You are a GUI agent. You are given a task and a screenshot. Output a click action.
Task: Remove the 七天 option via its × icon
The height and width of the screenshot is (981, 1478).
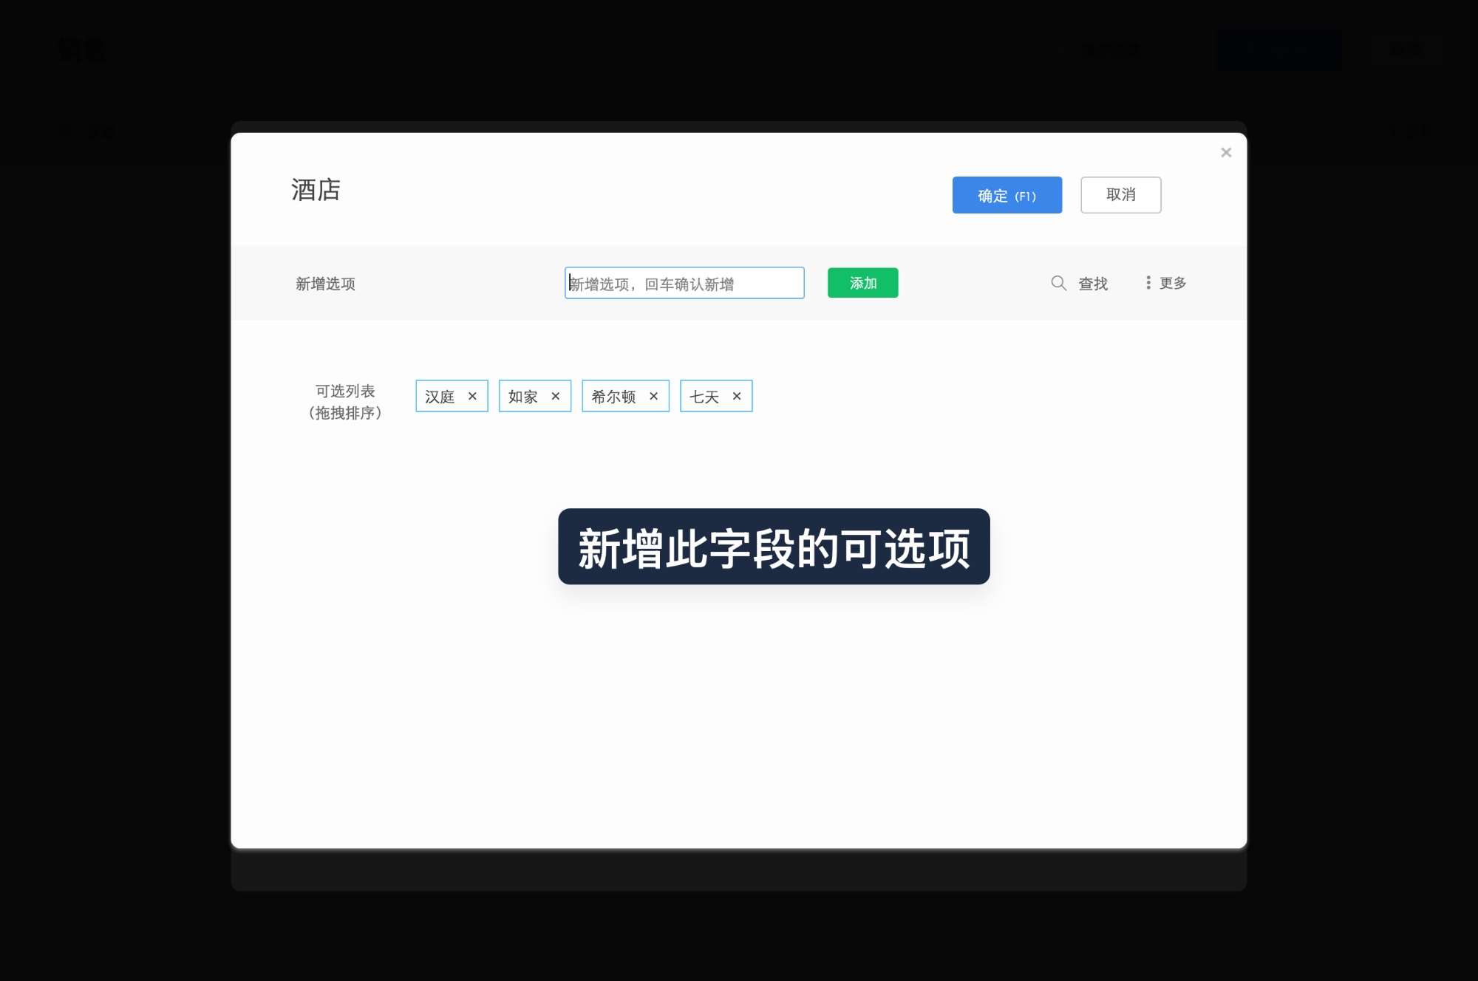pos(737,396)
